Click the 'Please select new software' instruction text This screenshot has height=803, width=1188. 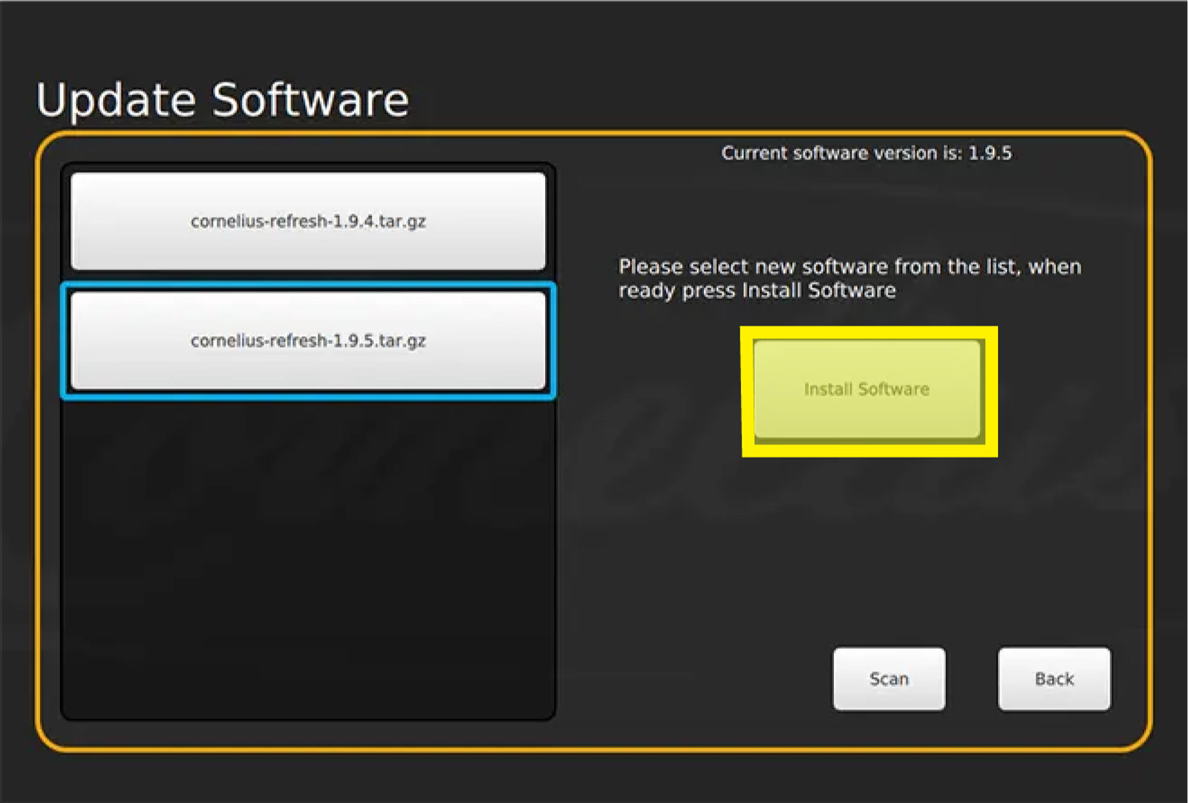click(850, 278)
